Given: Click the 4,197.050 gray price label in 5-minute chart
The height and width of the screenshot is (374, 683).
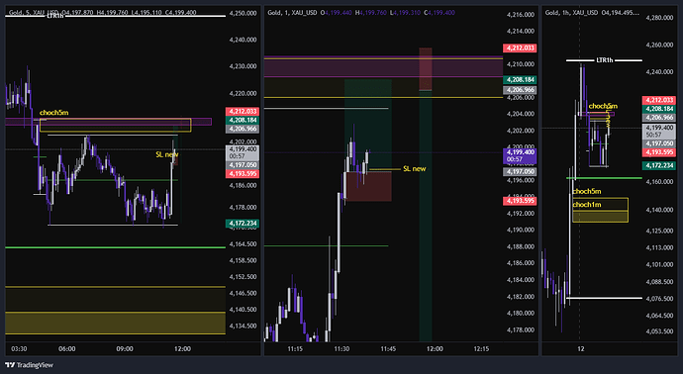Looking at the screenshot, I should coord(243,165).
